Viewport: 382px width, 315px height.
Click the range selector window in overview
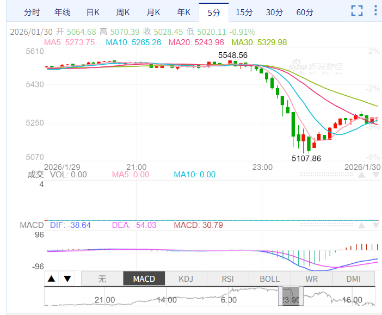tap(291, 297)
